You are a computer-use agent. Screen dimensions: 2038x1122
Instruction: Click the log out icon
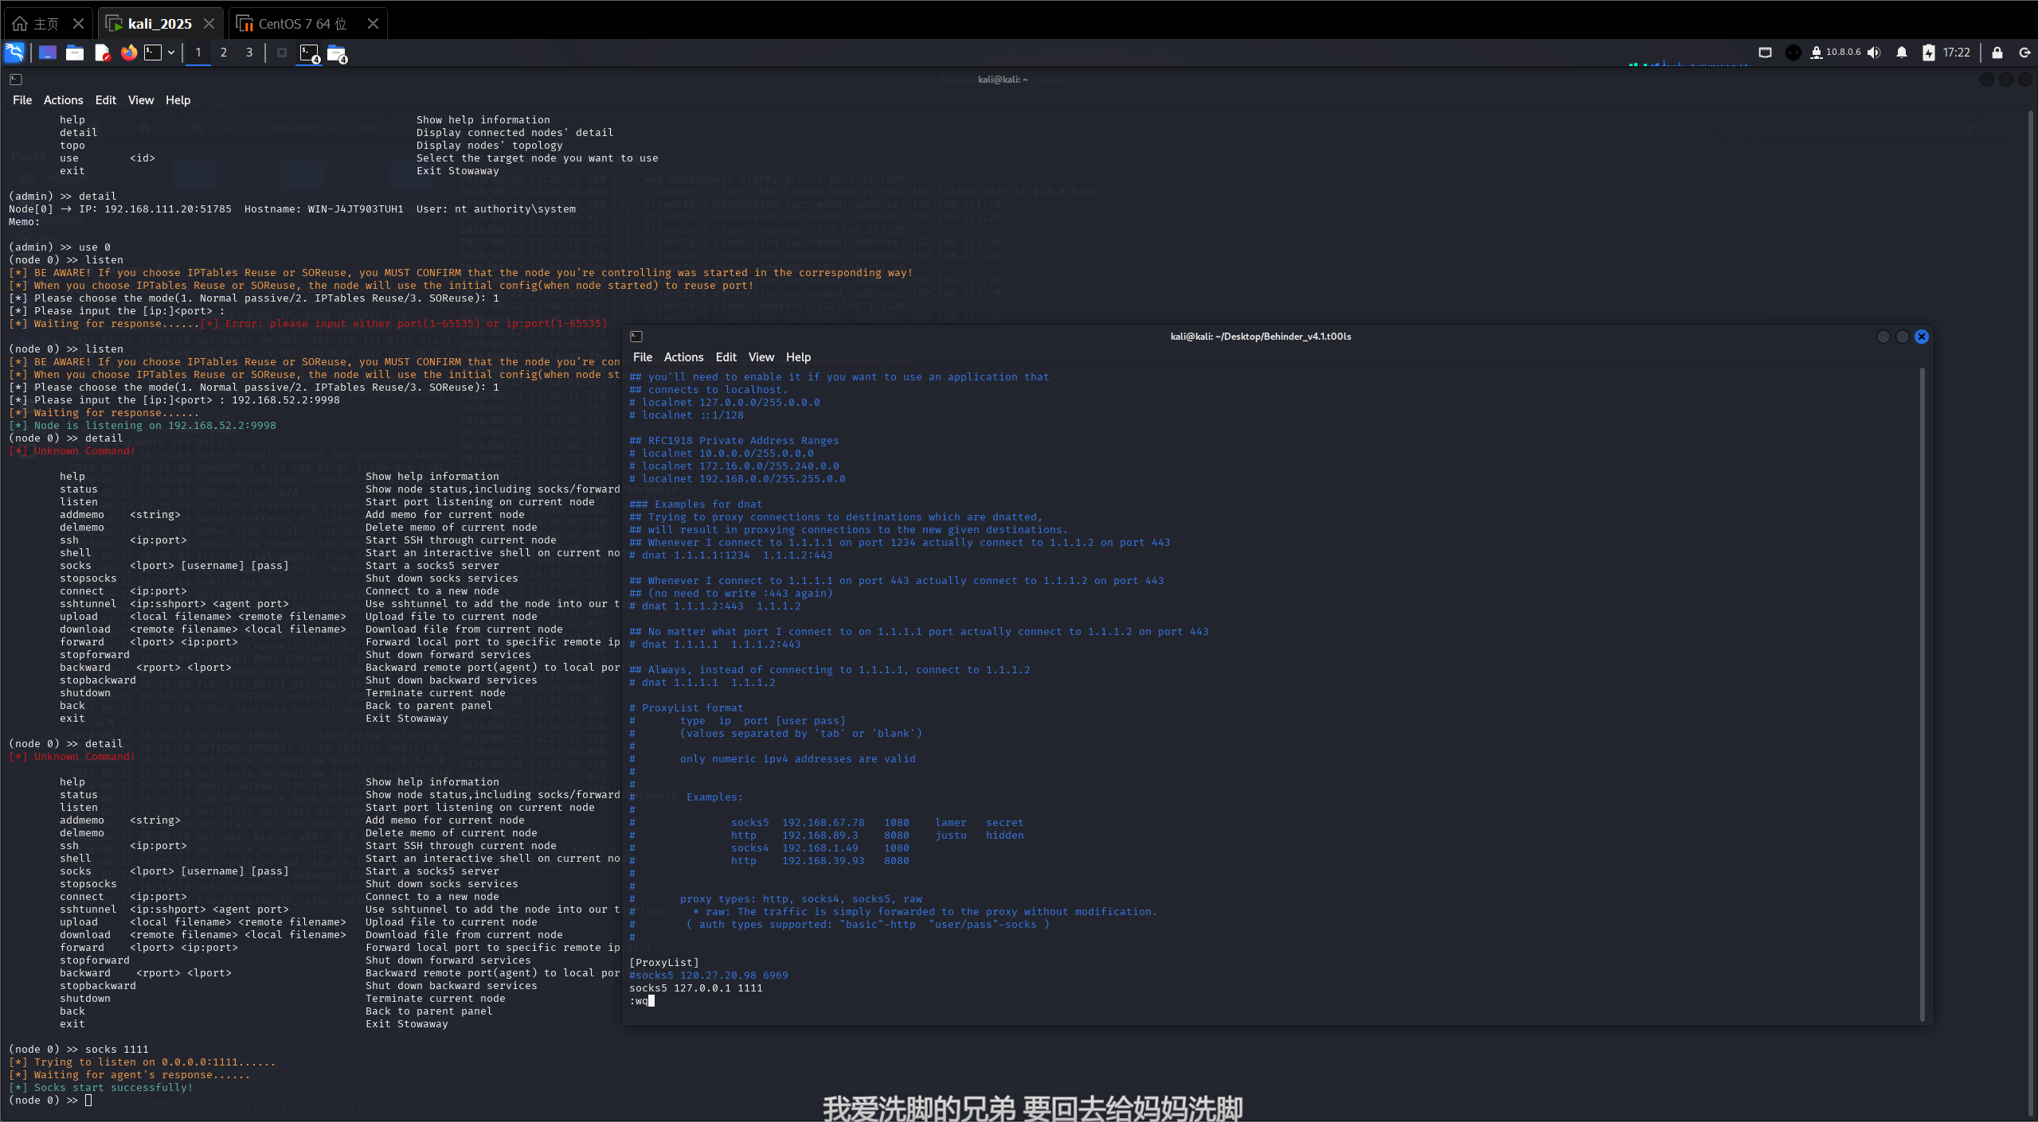coord(2024,53)
